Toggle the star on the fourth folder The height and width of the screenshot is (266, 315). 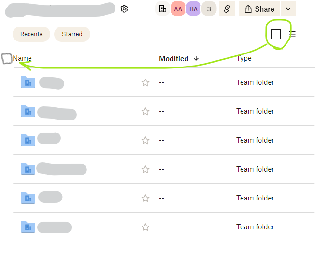(145, 169)
